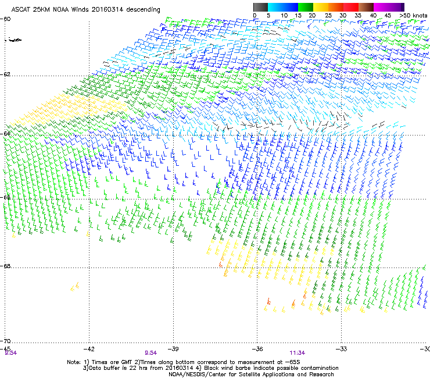Click the brown 35-40 knots legend segment
430x378 pixels.
(366, 7)
